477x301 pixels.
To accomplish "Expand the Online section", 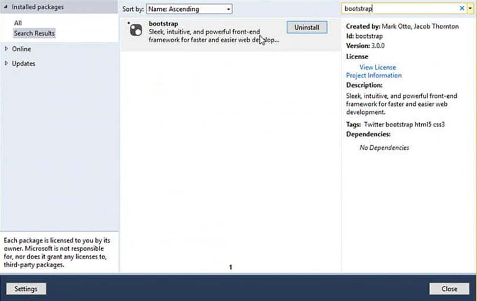I will point(6,48).
